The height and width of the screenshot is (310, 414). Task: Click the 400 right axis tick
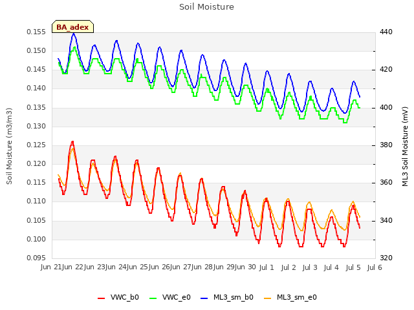tap(386, 108)
